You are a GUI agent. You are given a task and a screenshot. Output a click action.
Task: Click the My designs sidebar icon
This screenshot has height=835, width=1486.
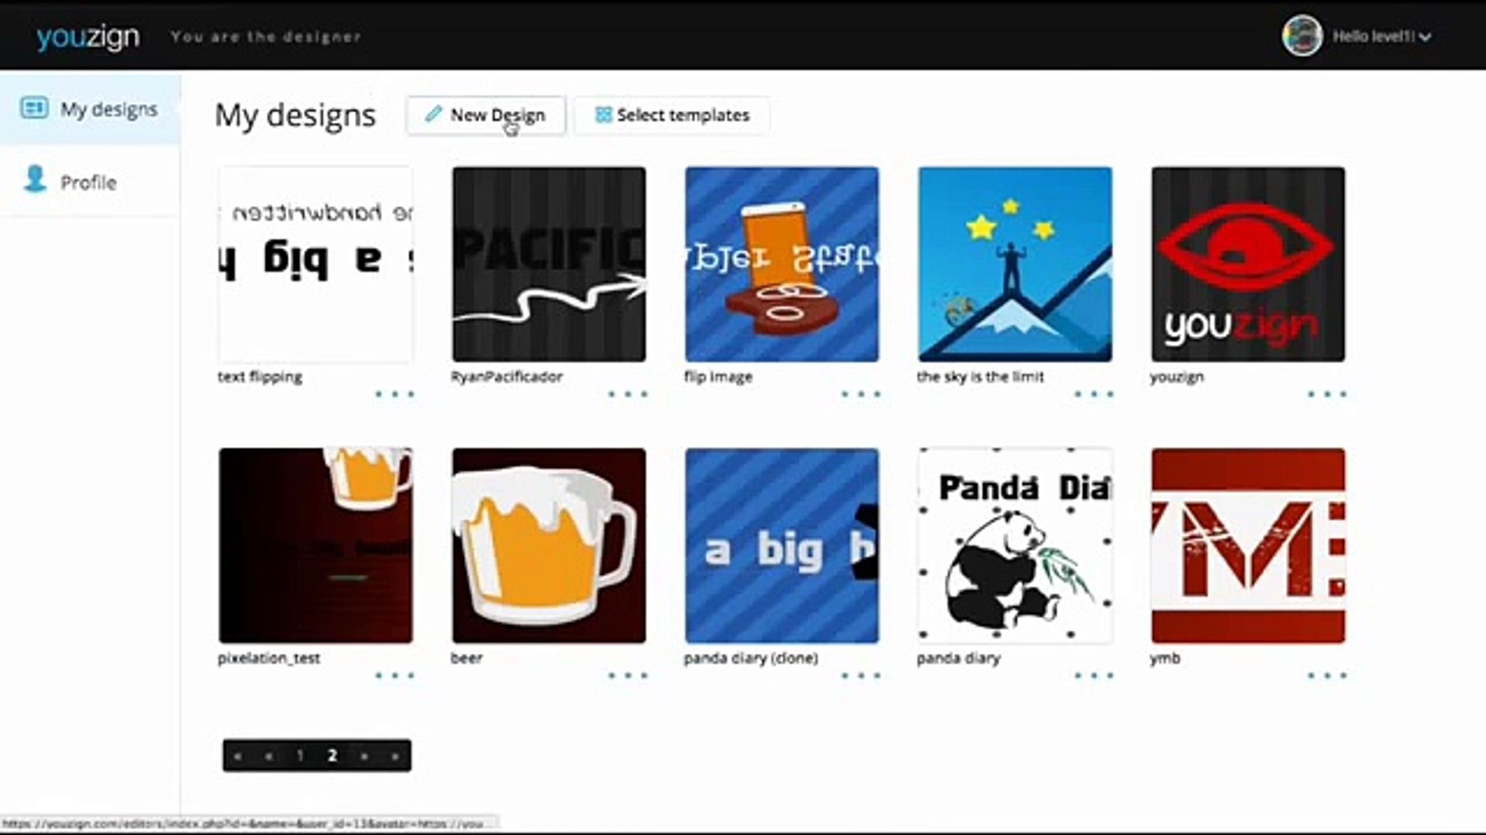(x=34, y=108)
